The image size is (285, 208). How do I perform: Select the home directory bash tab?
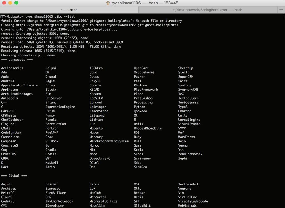pos(69,10)
